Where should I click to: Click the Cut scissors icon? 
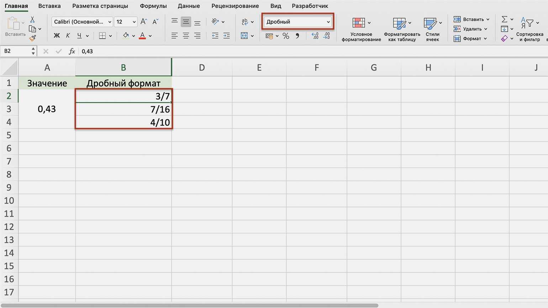(x=32, y=20)
